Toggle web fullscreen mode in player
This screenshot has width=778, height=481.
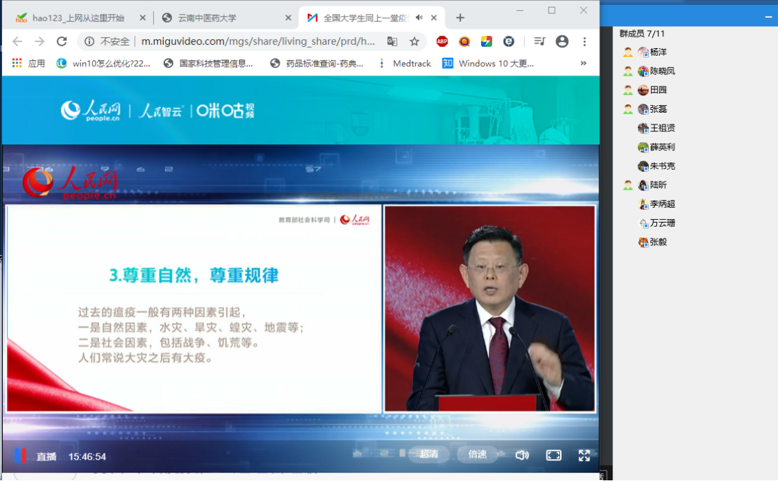pos(553,455)
